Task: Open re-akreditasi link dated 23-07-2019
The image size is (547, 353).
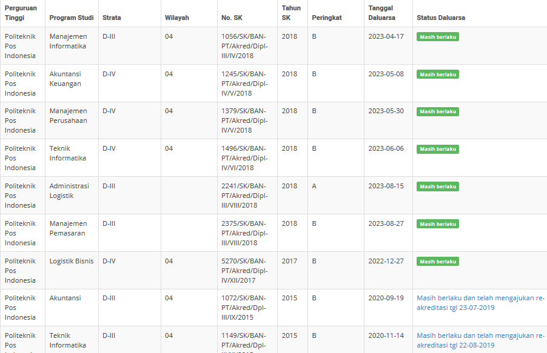Action: pyautogui.click(x=480, y=303)
